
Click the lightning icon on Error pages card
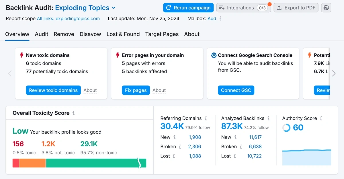(x=118, y=55)
